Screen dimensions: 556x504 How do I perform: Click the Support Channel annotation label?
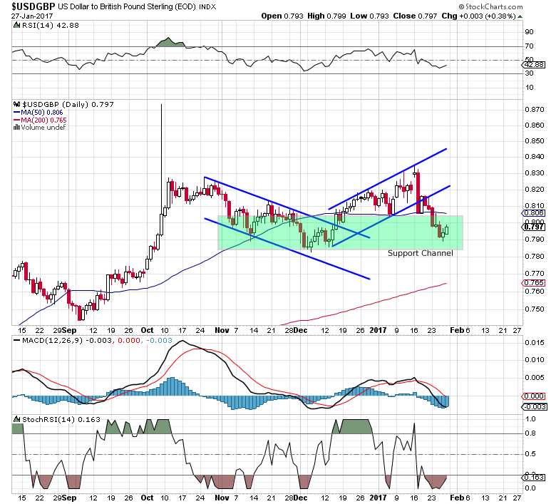(x=420, y=253)
